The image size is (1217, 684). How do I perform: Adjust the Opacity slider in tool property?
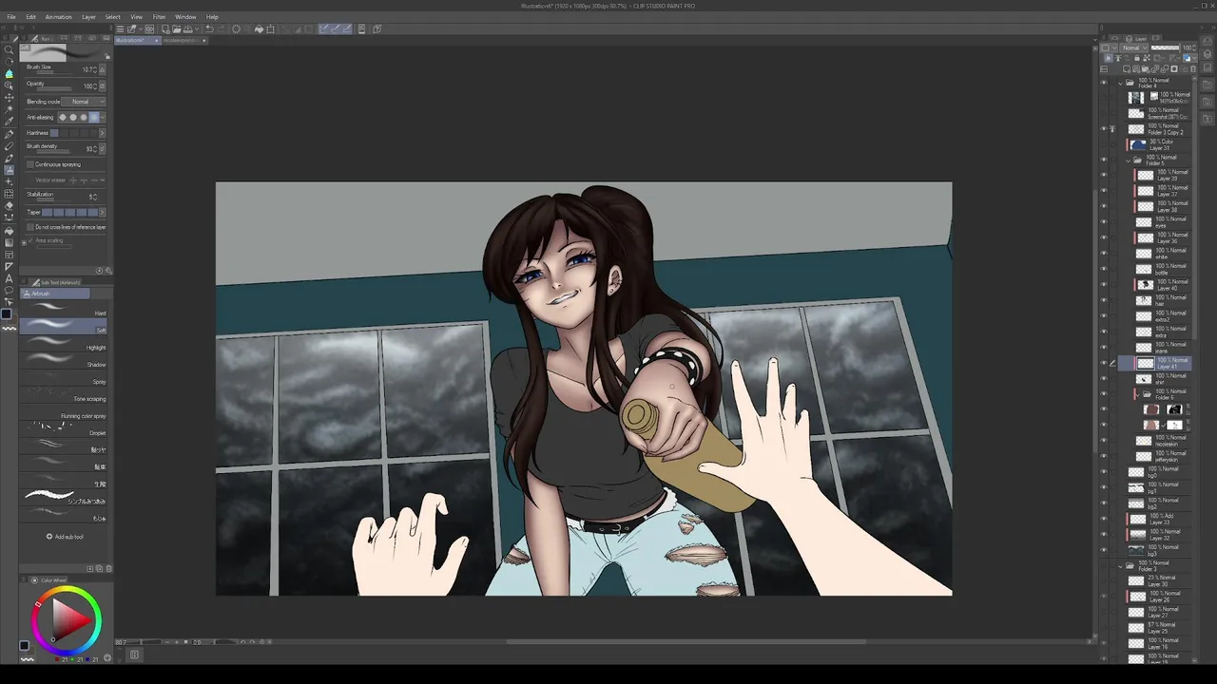pyautogui.click(x=55, y=88)
